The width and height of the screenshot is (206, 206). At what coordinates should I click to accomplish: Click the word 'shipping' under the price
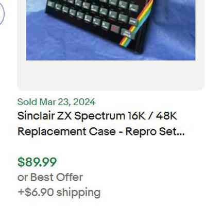(78, 193)
